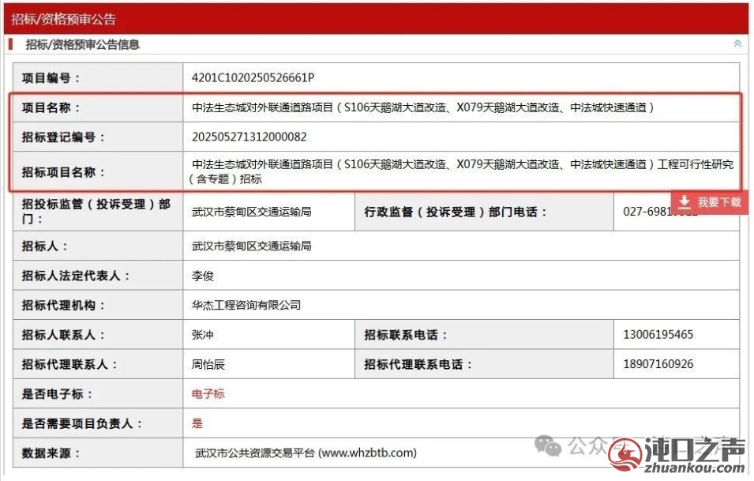This screenshot has width=754, height=481.
Task: Click the 招标代理联系人 label
Action: [69, 365]
